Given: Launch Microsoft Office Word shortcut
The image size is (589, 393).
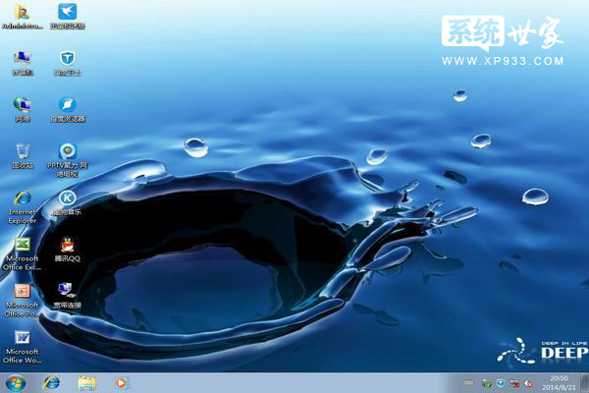Looking at the screenshot, I should click(x=22, y=337).
